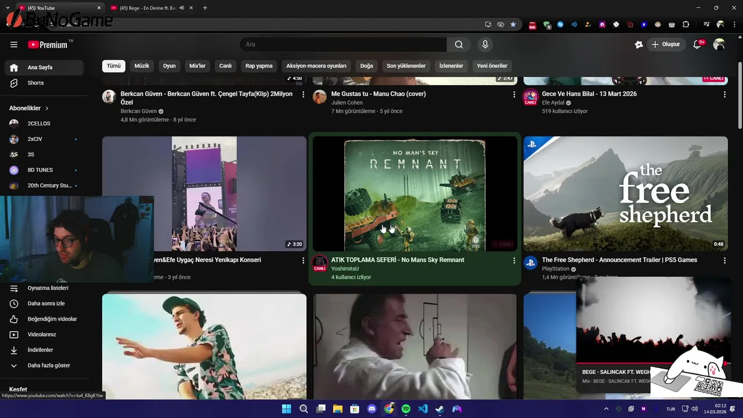Expand the Abonelikler section chevron
Image resolution: width=743 pixels, height=418 pixels.
pyautogui.click(x=47, y=109)
